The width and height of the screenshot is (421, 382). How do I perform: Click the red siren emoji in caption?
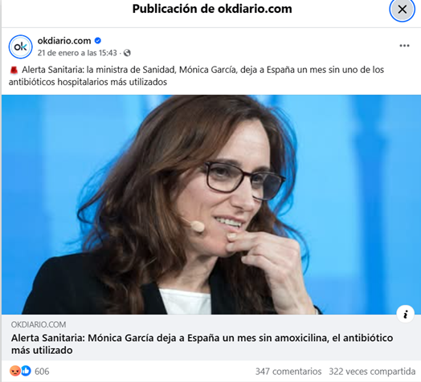(x=14, y=71)
